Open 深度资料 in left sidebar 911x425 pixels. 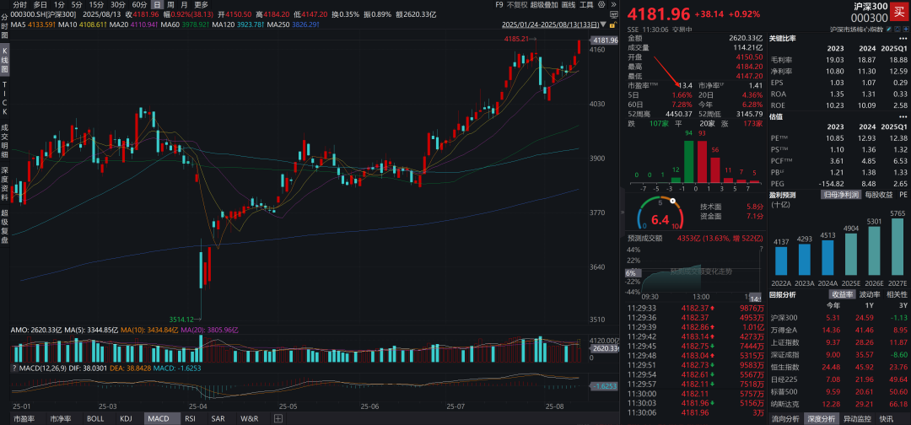pos(5,179)
